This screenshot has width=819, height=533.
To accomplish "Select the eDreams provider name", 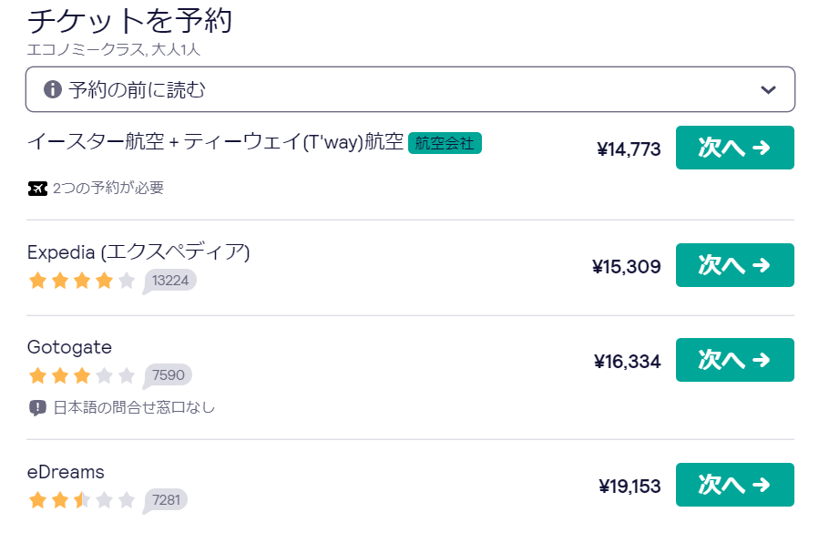I will click(x=66, y=472).
